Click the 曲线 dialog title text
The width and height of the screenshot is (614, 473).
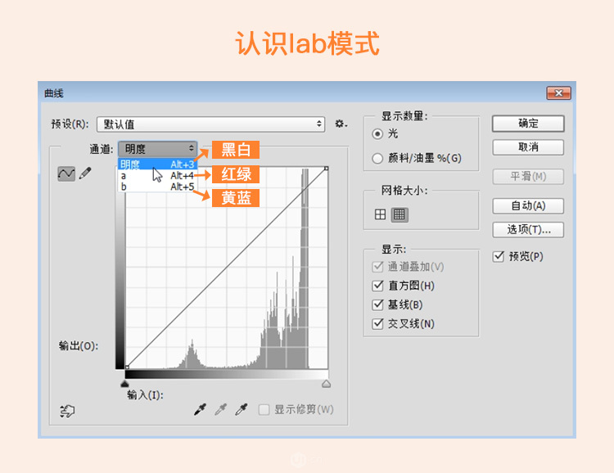pyautogui.click(x=54, y=93)
